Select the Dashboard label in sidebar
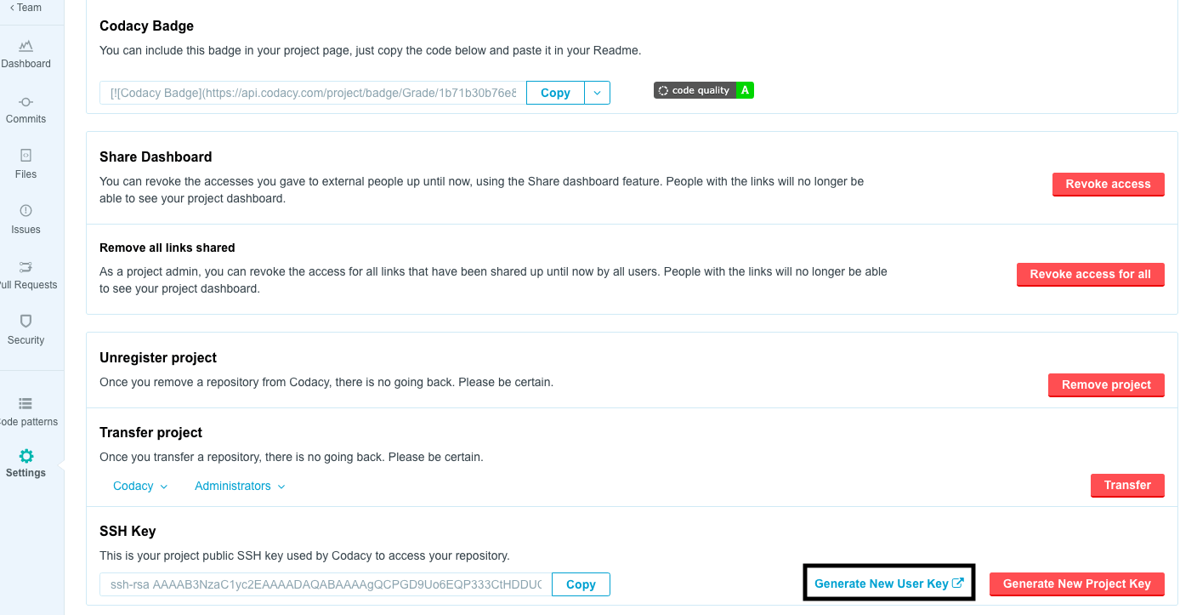The height and width of the screenshot is (615, 1197). click(x=26, y=64)
